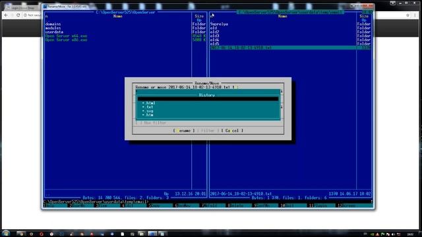
Task: Select the modules folder in the left panel
Action: 53,28
